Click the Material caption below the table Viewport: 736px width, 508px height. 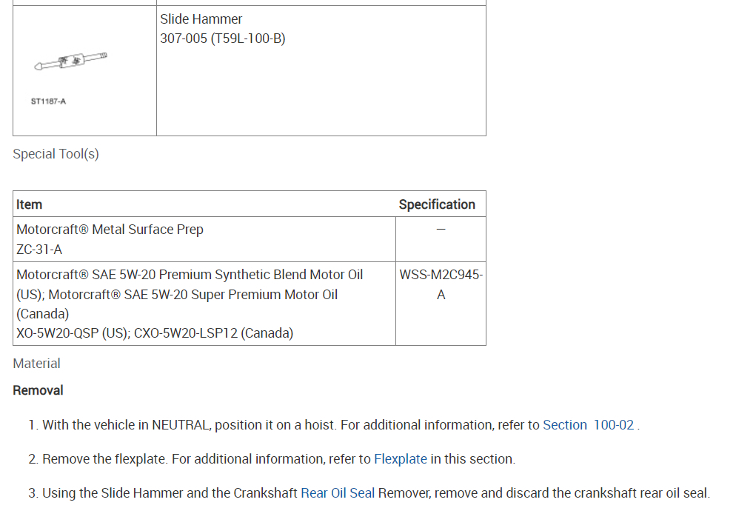click(x=37, y=364)
